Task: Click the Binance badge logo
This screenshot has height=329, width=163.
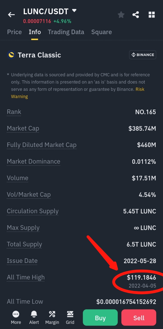Action: (x=143, y=55)
